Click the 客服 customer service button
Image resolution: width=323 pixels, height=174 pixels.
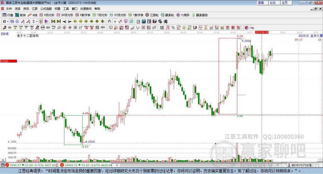262,3
